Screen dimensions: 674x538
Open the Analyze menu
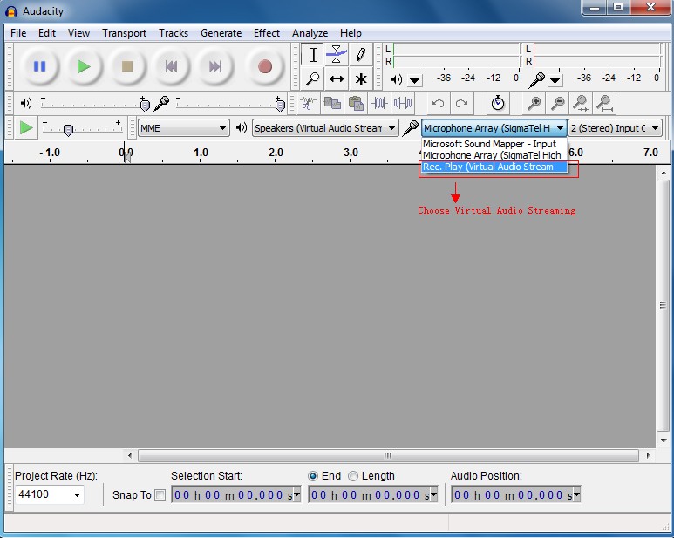tap(310, 33)
